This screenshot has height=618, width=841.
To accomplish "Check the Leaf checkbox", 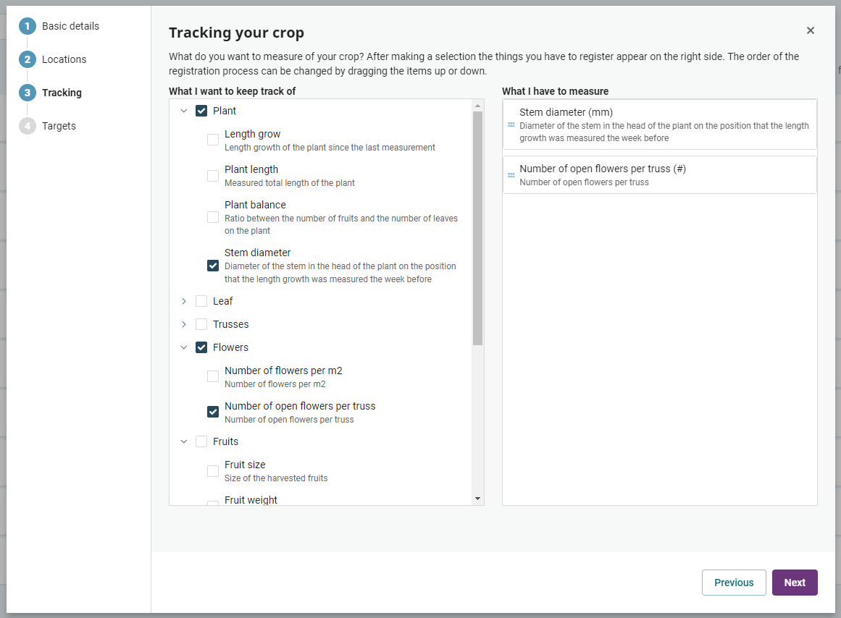I will click(201, 301).
